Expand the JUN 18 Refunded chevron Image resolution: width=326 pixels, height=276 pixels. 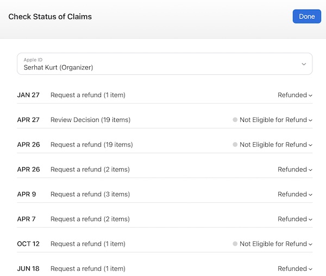click(x=310, y=269)
